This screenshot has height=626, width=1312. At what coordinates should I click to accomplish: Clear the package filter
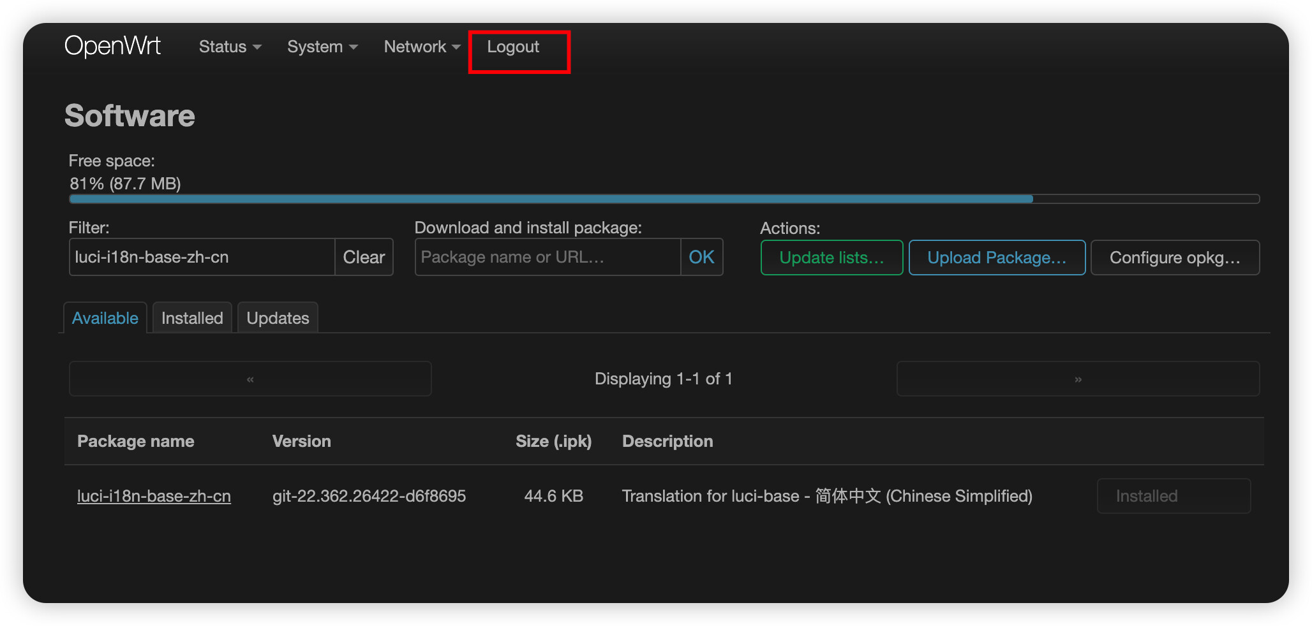pyautogui.click(x=364, y=257)
